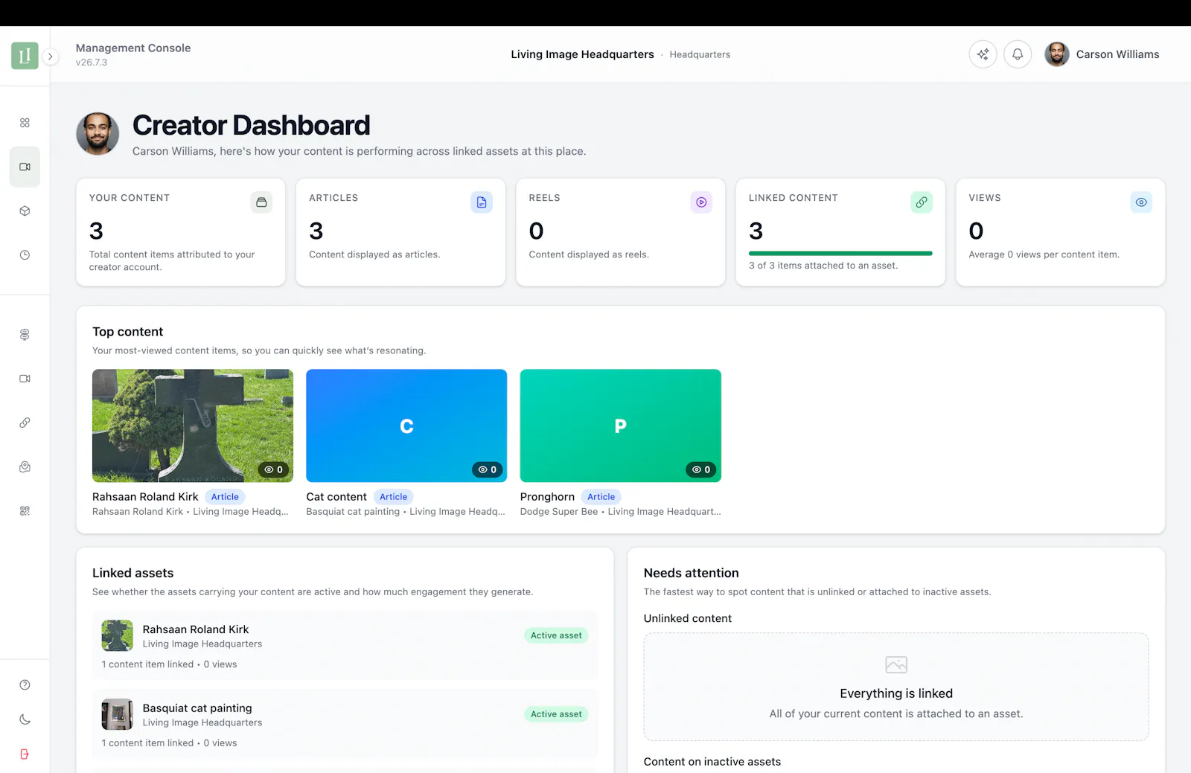This screenshot has height=773, width=1191.
Task: Open the map pin location sidebar icon
Action: 25,466
